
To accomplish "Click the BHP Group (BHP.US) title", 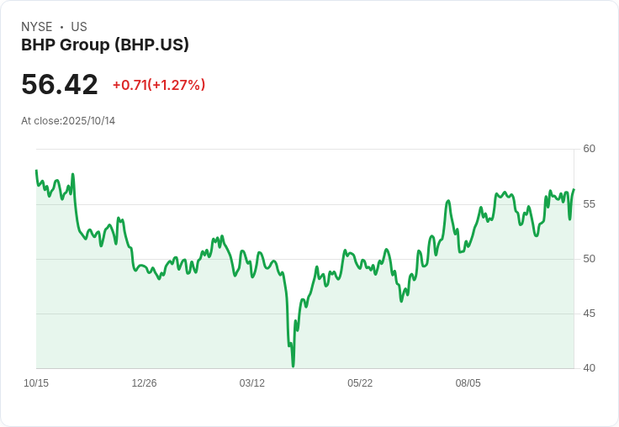I will 105,45.
